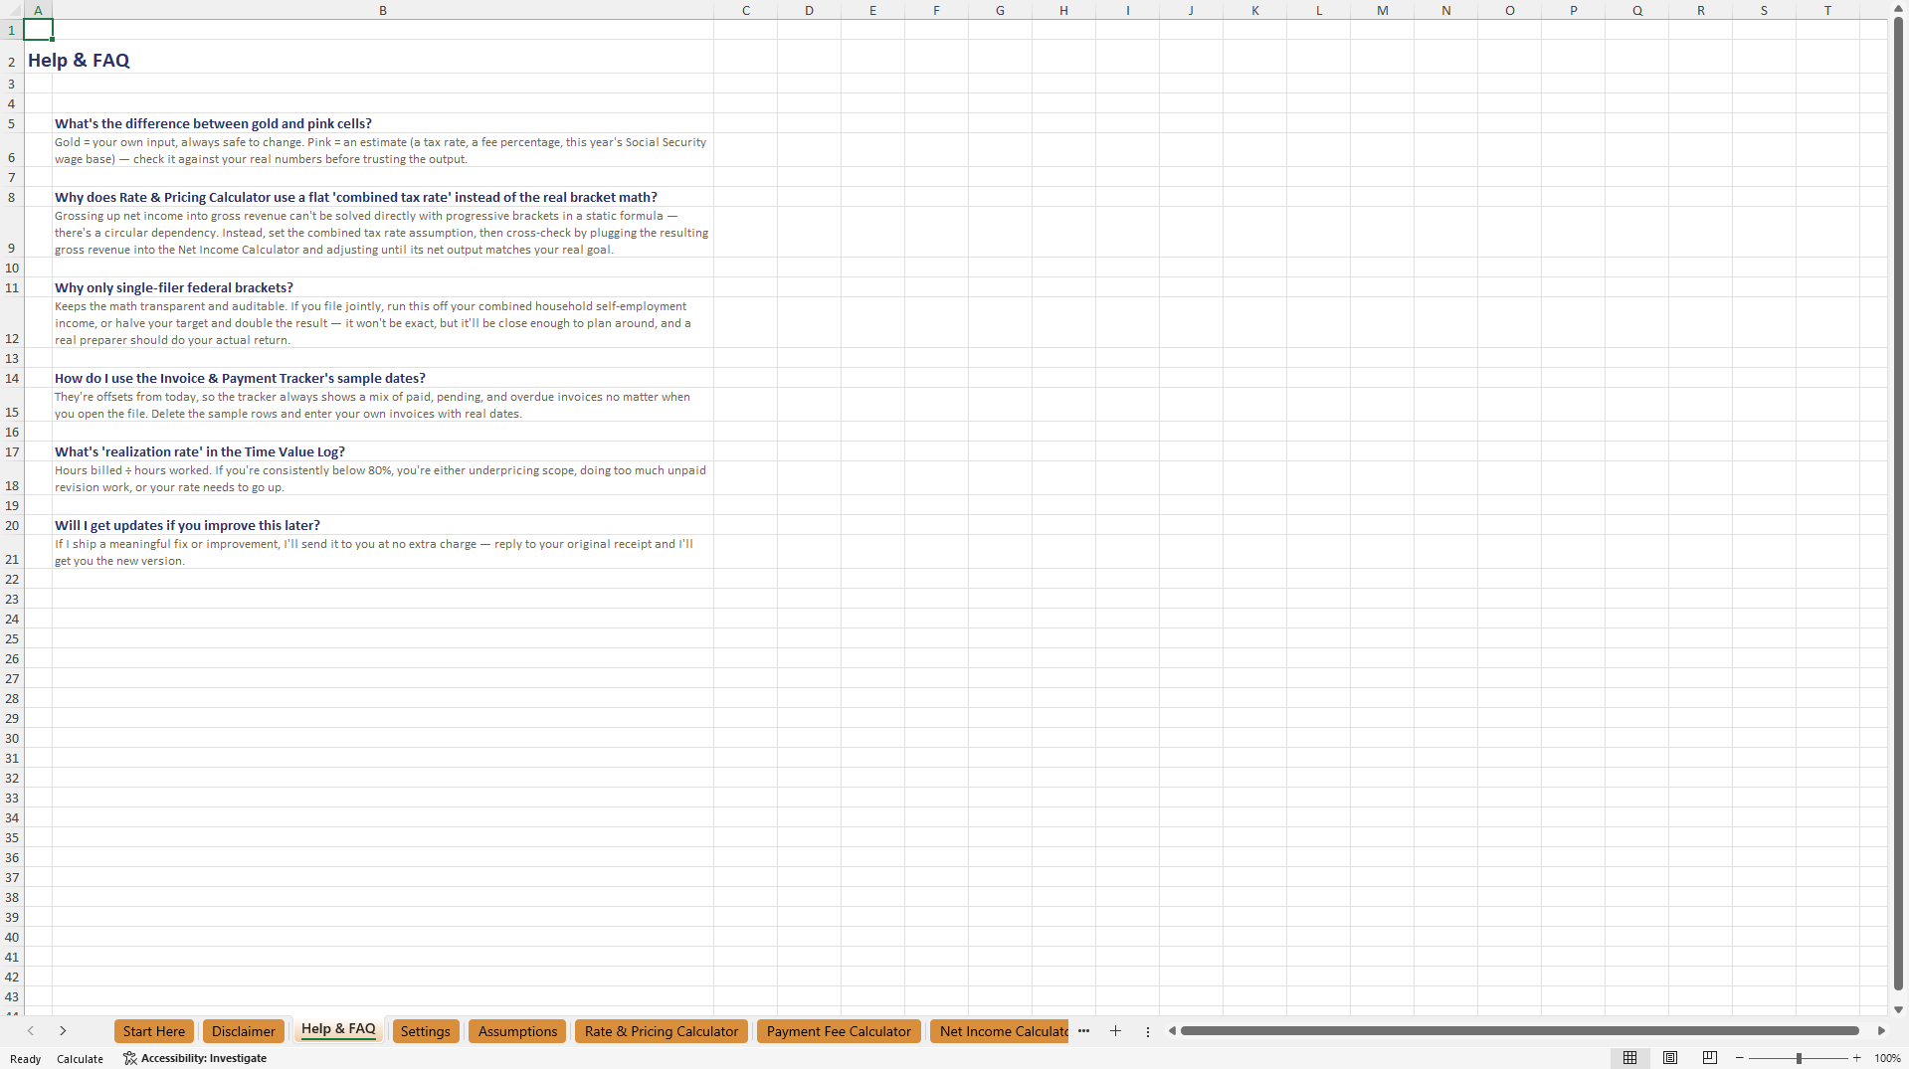Select the Invoice Tracker sample dates question
1909x1069 pixels.
pyautogui.click(x=383, y=378)
